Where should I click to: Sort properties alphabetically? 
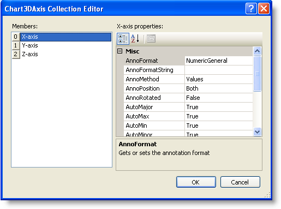tap(136, 39)
